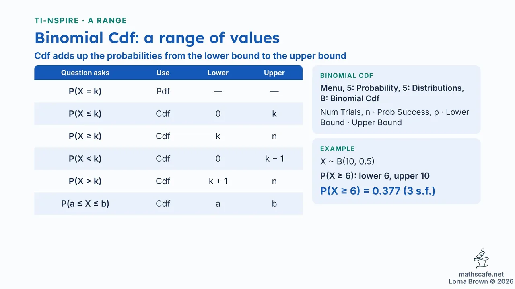This screenshot has height=289, width=515.
Task: Click the 'Binomial Cdf: a range of values' title
Action: pos(157,38)
